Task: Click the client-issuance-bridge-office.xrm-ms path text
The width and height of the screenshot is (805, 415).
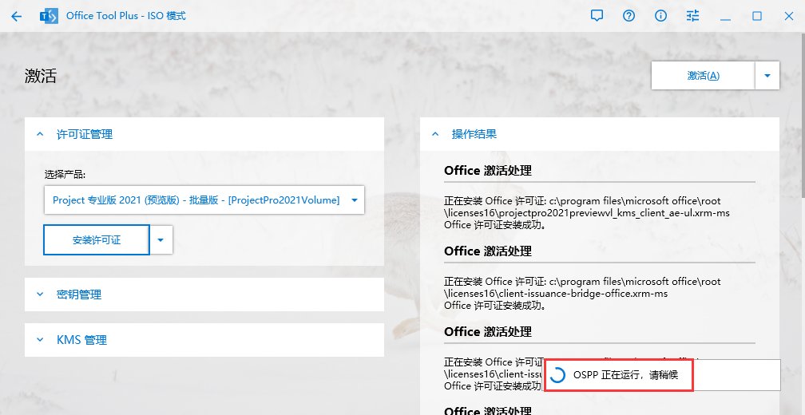Action: click(x=582, y=287)
